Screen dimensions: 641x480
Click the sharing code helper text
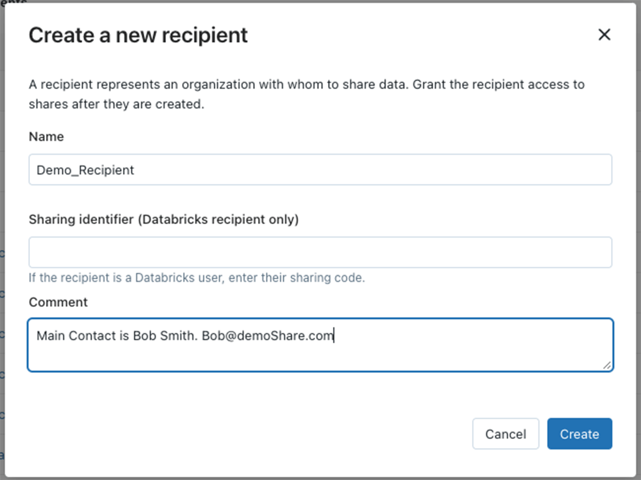197,278
